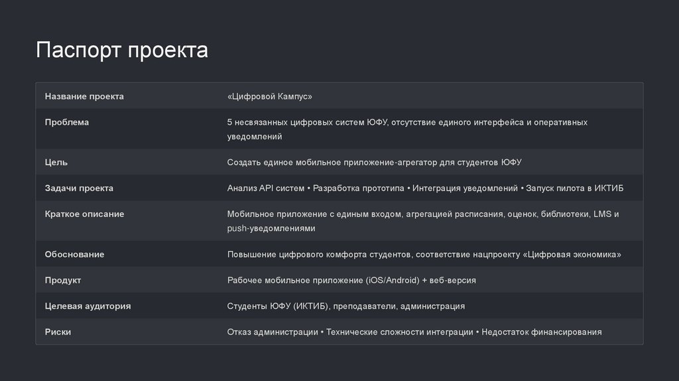679x381 pixels.
Task: Click the slide title "Паспорт проекта"
Action: (122, 50)
